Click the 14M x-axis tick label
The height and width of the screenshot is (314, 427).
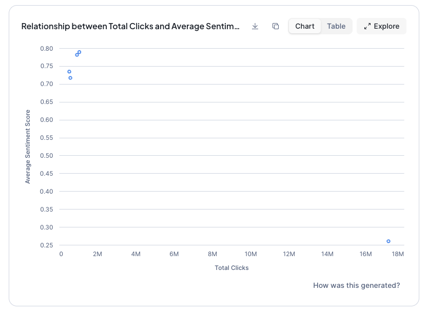pos(327,254)
